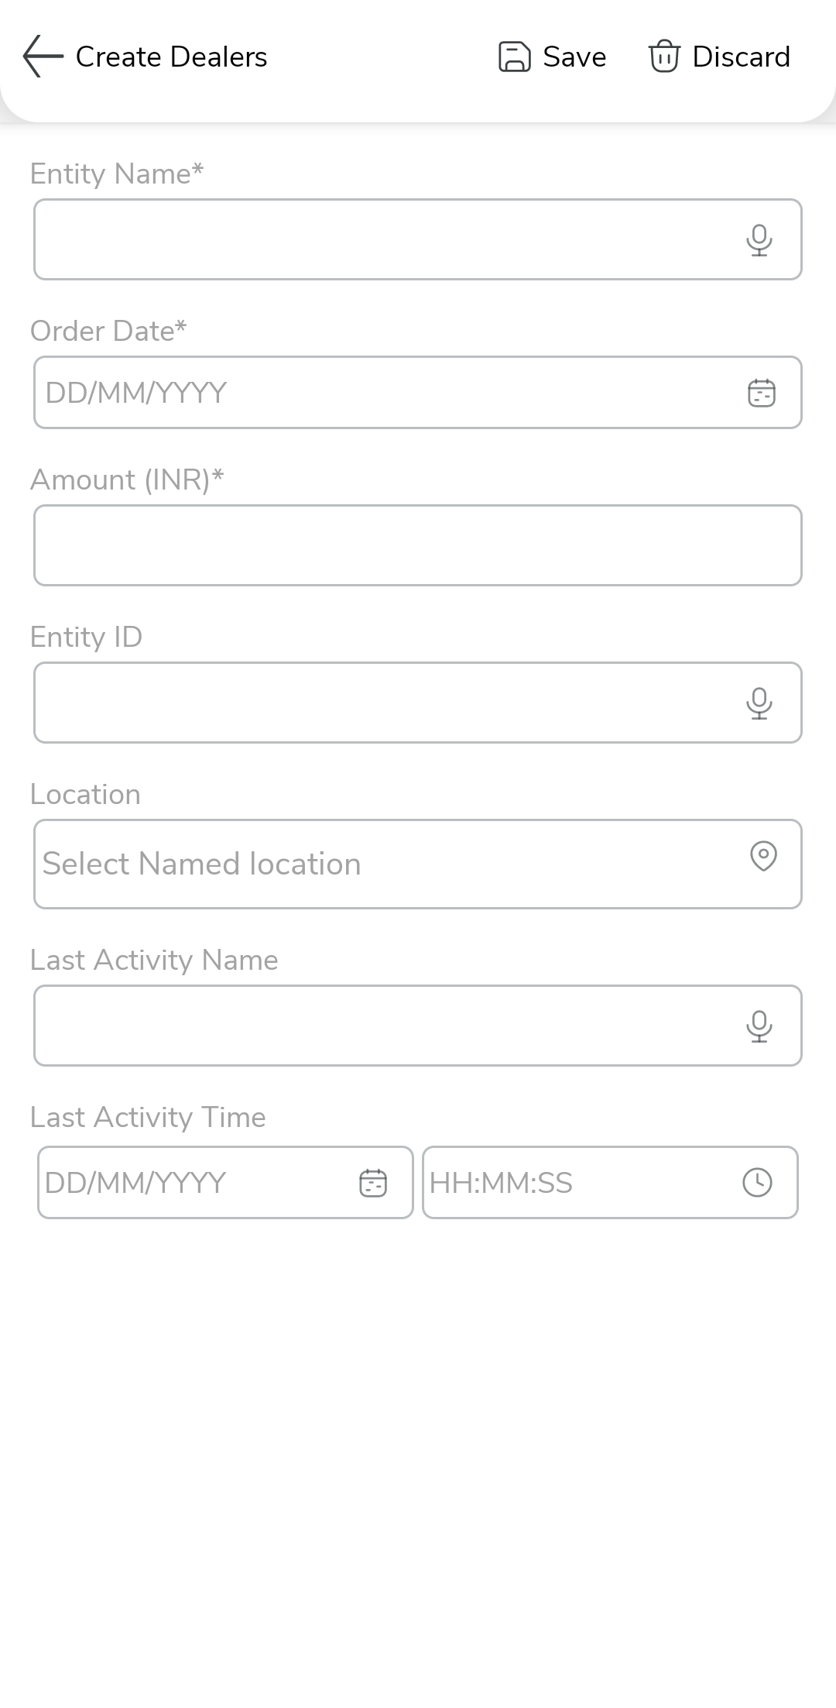Click the HH:MM:SS time field

573,1183
